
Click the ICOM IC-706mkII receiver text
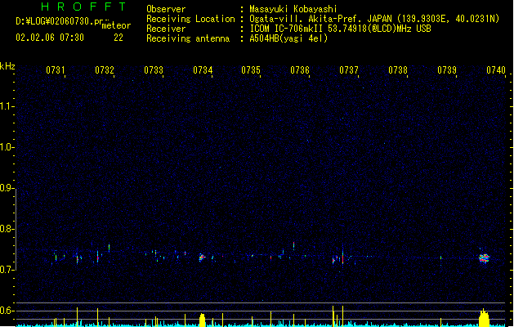pyautogui.click(x=340, y=29)
